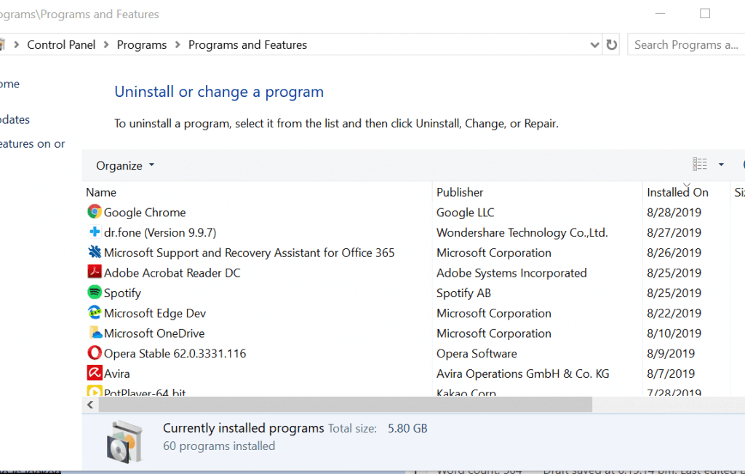Click install date 8/26/2019

coord(674,253)
